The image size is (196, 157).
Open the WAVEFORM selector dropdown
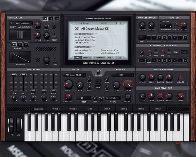tap(20, 57)
